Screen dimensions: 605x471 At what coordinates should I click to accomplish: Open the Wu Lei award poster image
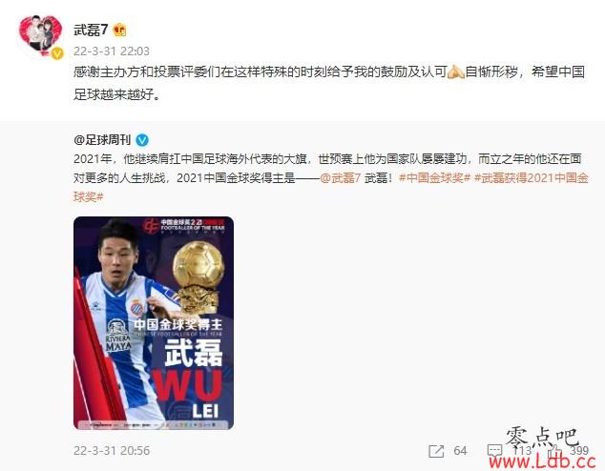click(154, 323)
